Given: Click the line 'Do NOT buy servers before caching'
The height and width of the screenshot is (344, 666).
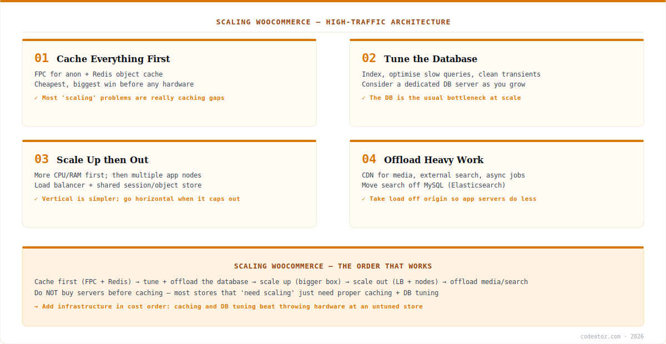Looking at the screenshot, I should coord(236,293).
